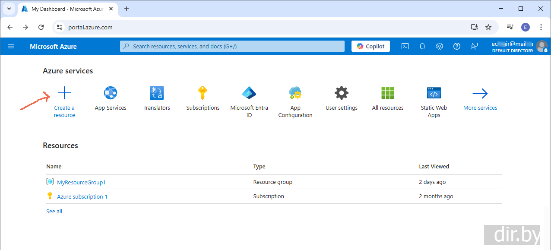Click the Create a resource plus icon
The image size is (551, 250).
(x=64, y=93)
